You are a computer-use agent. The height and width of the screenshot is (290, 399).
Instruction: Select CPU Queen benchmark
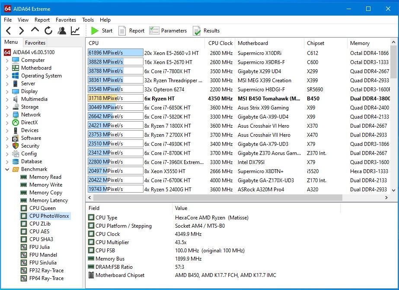point(42,208)
